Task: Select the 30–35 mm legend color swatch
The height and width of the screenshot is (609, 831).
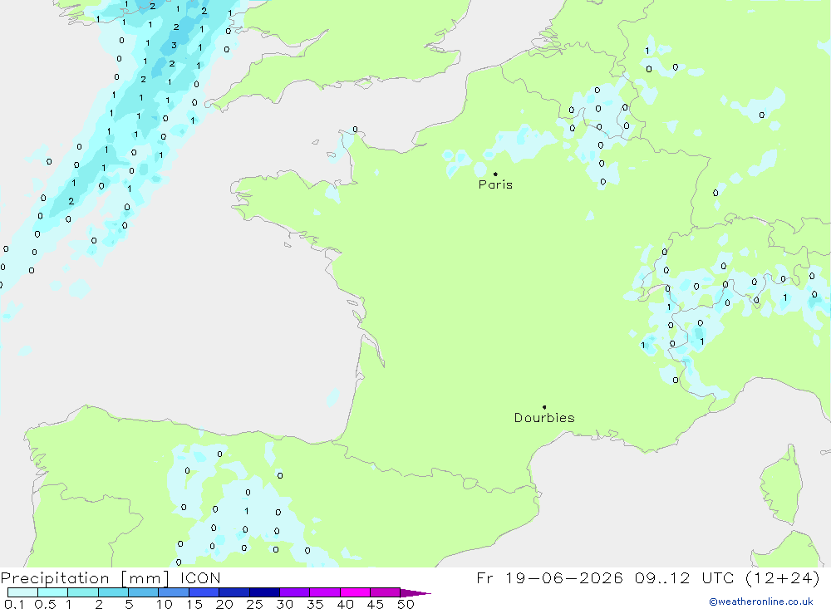Action: (x=294, y=592)
